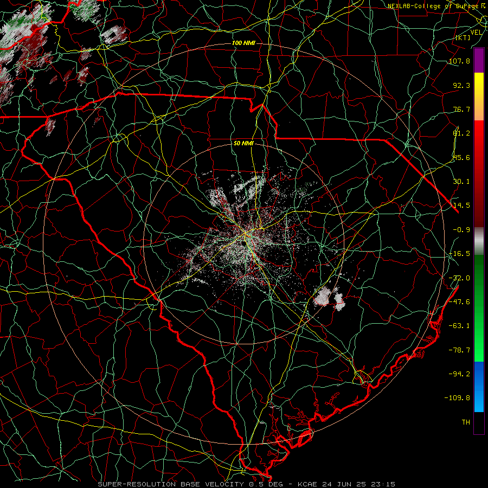The width and height of the screenshot is (488, 488).
Task: Click the 45.6 velocity scale value
Action: (x=461, y=157)
